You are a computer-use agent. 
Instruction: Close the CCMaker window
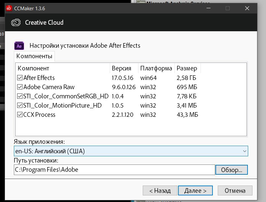pos(247,8)
